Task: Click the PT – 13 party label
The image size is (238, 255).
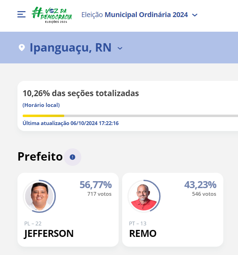Action: [137, 223]
